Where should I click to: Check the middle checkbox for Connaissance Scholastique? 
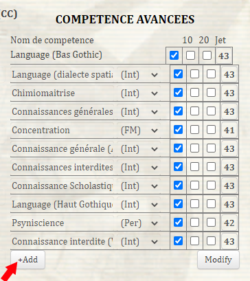[194, 186]
